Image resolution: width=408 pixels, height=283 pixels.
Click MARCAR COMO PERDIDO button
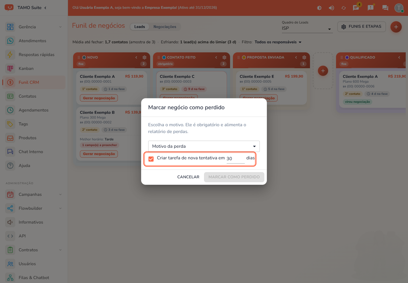(234, 177)
